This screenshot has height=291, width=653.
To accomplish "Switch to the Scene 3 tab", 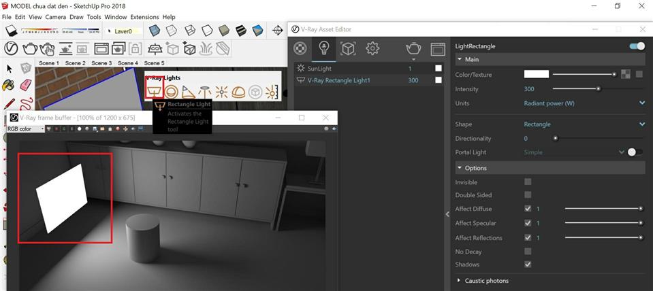I will point(101,63).
